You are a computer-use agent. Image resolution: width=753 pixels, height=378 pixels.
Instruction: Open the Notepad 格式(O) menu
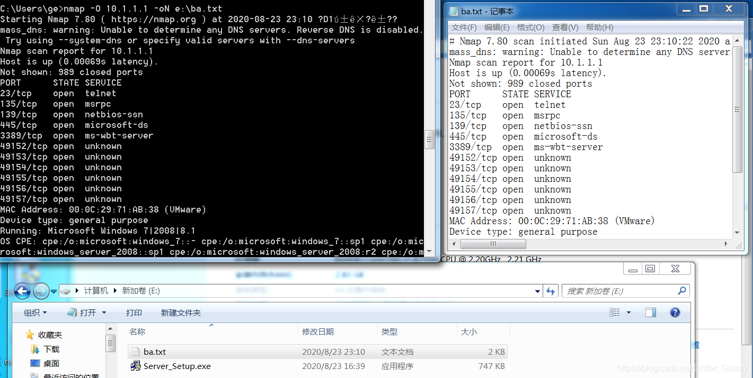tap(531, 27)
